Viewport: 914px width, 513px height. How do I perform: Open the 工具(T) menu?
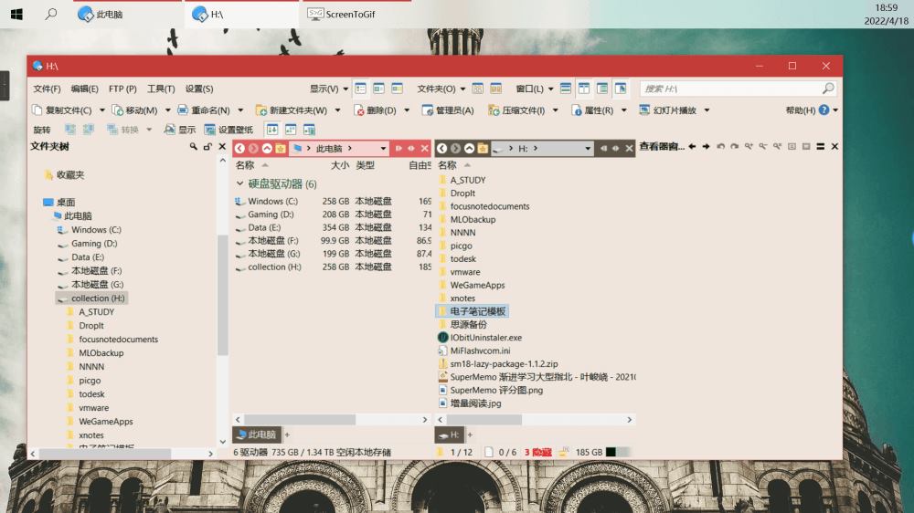[161, 89]
